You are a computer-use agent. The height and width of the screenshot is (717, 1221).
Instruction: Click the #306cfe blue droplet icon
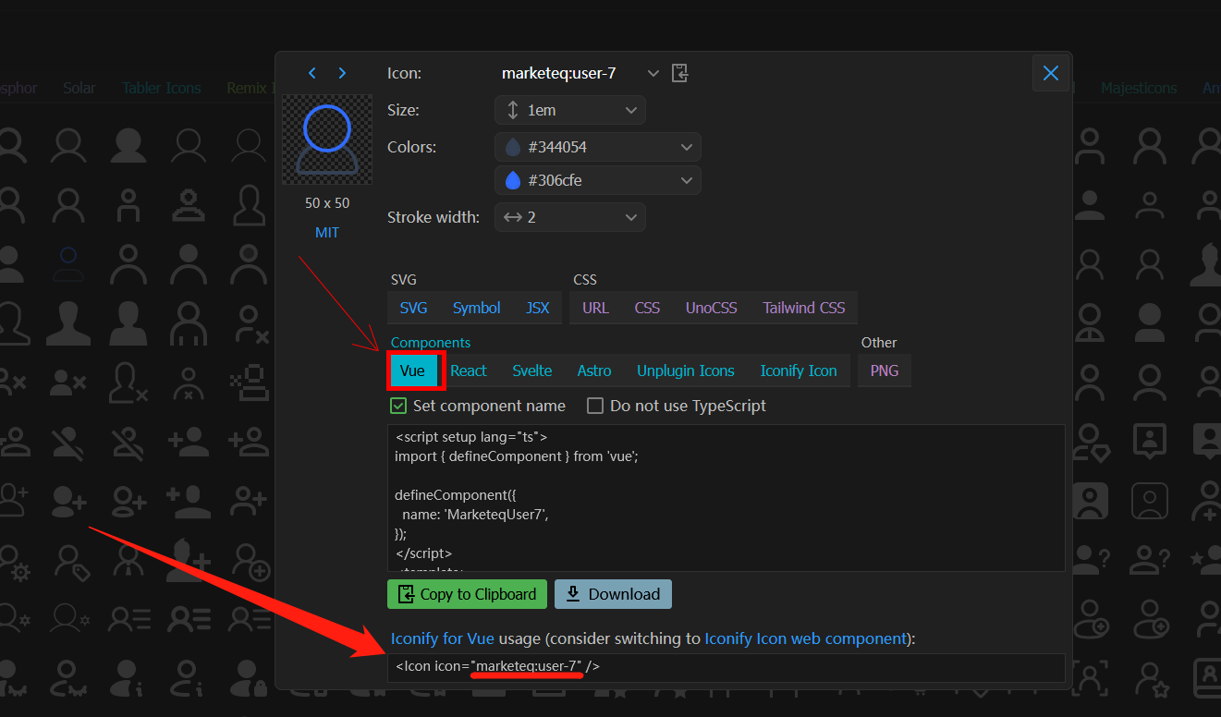pos(512,180)
